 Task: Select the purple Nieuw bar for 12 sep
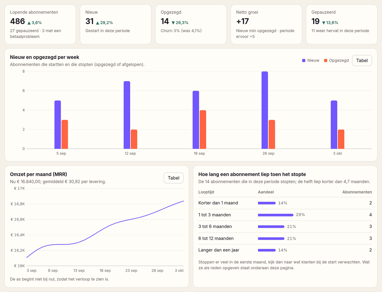coord(127,115)
